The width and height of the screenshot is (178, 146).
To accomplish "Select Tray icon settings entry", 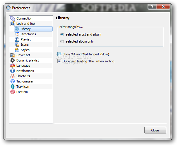I will (x=31, y=87).
